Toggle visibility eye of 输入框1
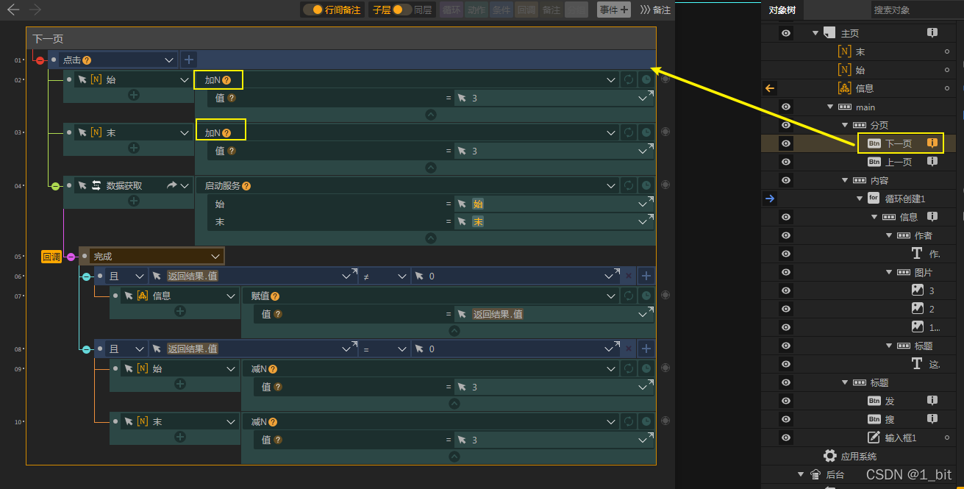Screen dimensions: 964x489 point(786,438)
